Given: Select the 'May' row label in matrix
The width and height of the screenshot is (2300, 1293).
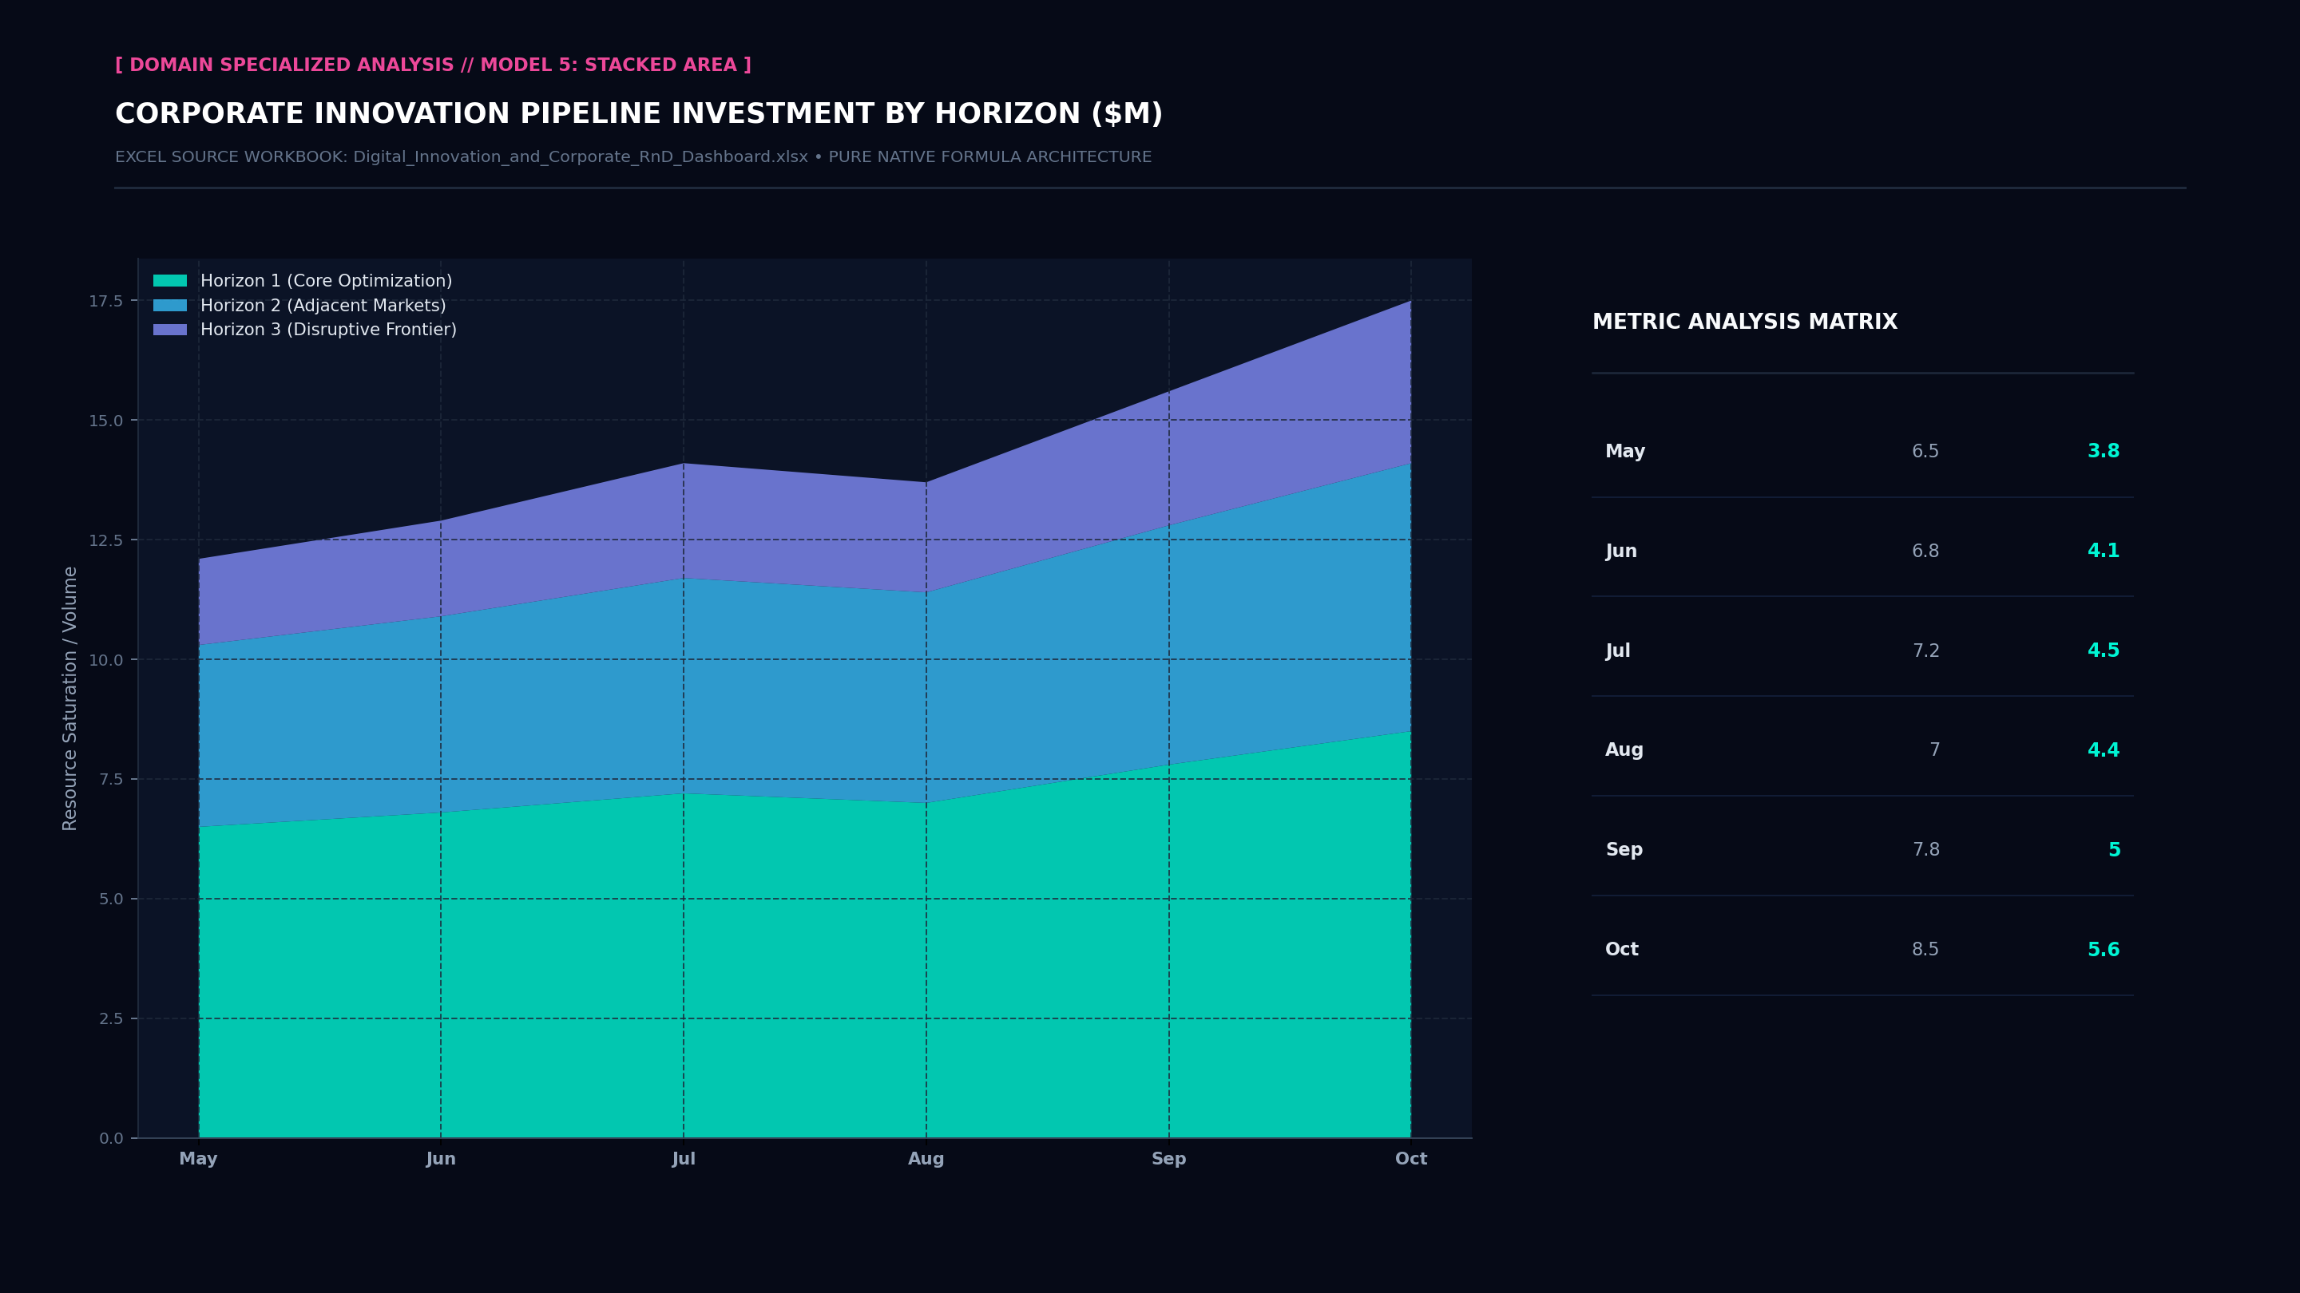Looking at the screenshot, I should (1625, 452).
